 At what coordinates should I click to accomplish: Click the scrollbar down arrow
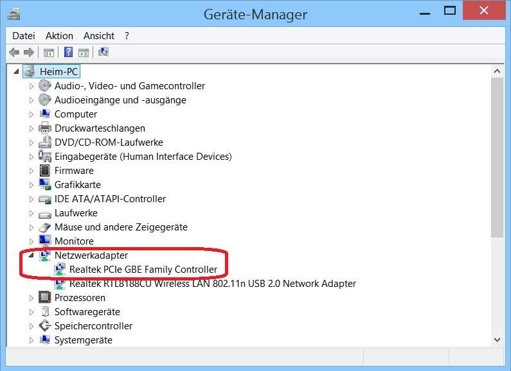click(x=497, y=340)
